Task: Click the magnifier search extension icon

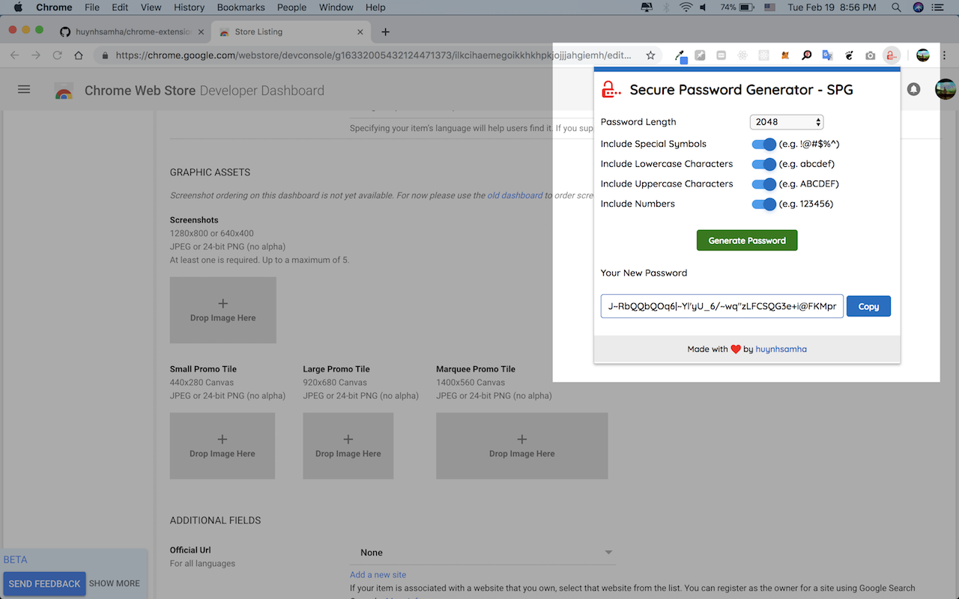Action: [x=806, y=55]
